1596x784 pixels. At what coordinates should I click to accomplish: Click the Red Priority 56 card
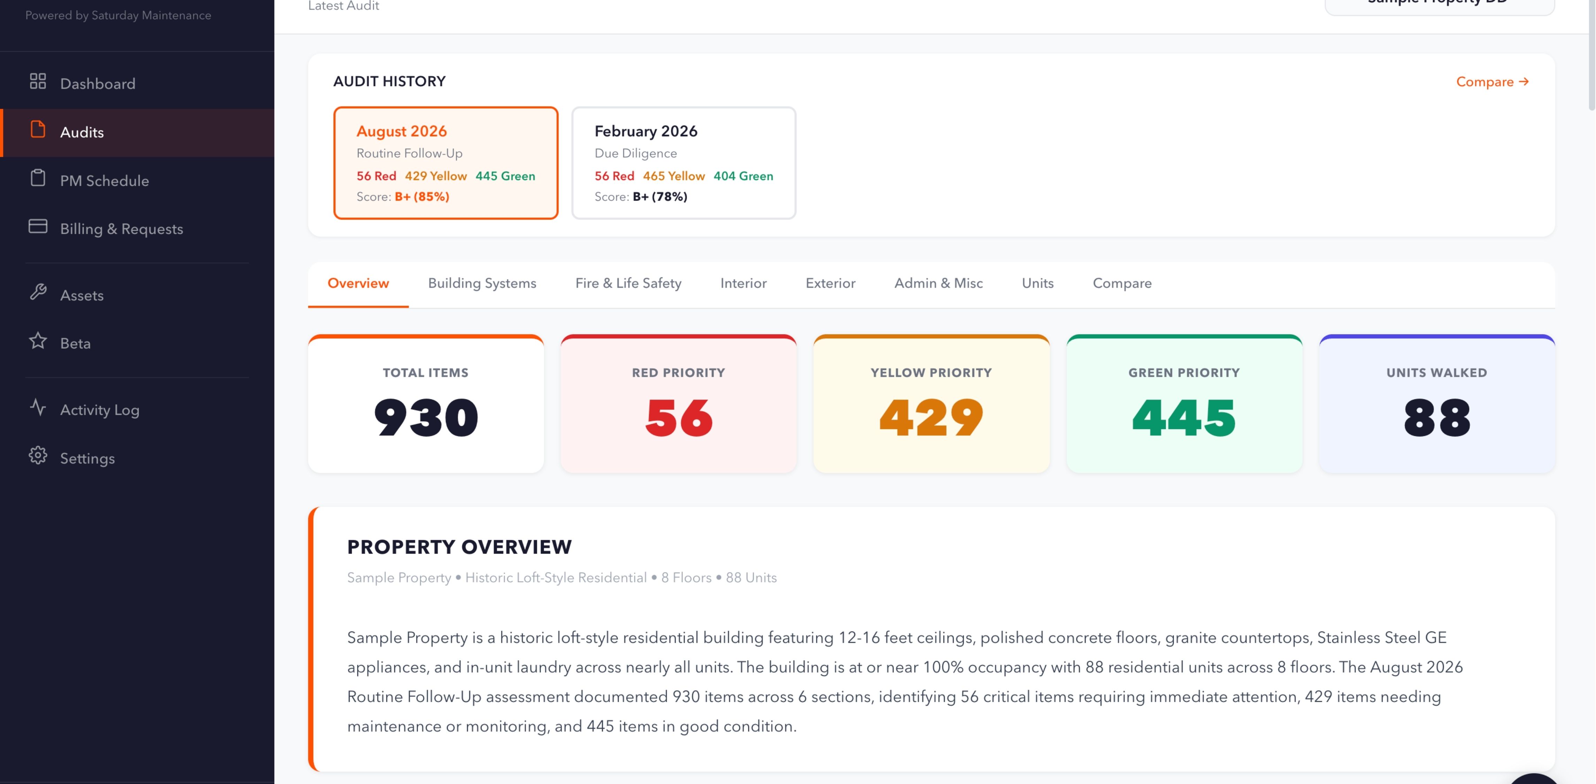[678, 404]
